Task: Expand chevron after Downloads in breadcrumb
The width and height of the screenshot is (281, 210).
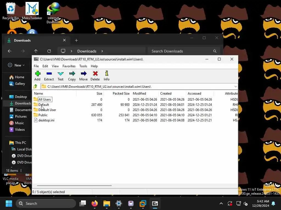Action: pyautogui.click(x=102, y=51)
